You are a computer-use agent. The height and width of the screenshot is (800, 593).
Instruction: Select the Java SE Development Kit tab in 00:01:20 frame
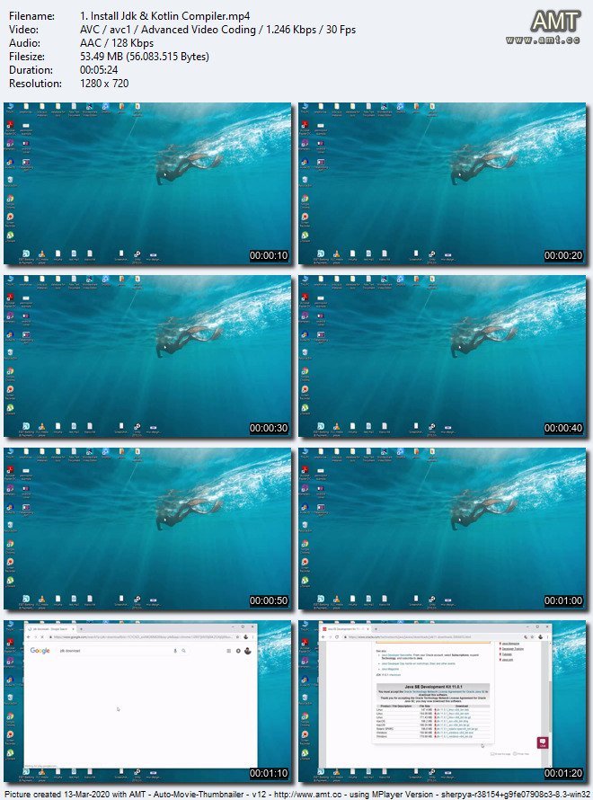click(346, 629)
